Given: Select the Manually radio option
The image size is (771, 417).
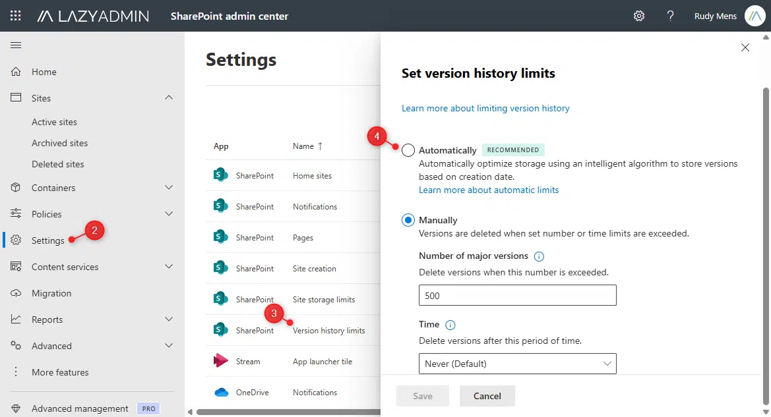Looking at the screenshot, I should pyautogui.click(x=408, y=220).
